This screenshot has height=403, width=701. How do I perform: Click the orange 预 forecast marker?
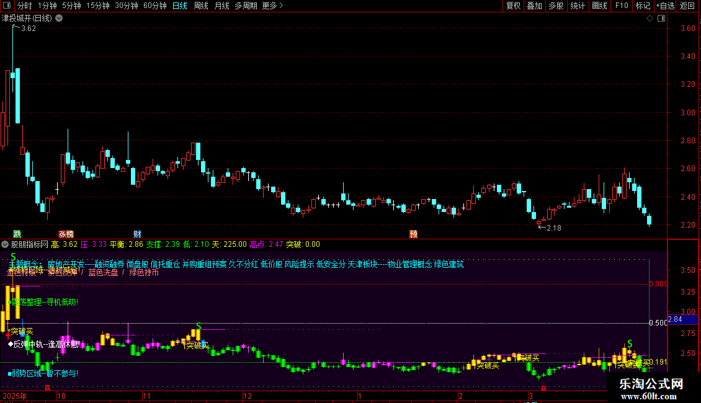click(413, 234)
